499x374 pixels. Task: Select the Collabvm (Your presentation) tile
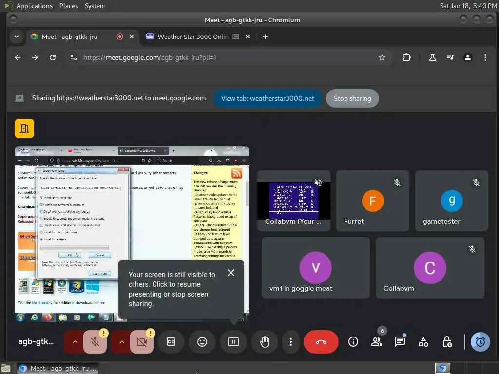tap(293, 201)
